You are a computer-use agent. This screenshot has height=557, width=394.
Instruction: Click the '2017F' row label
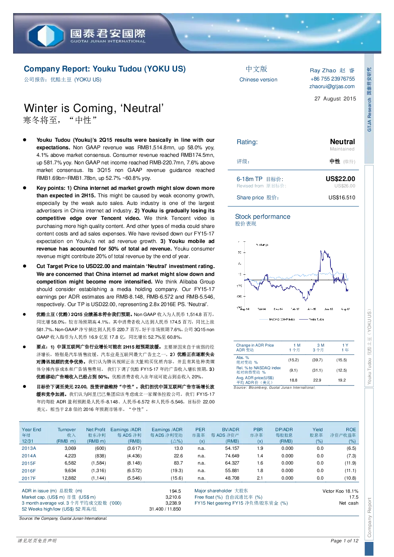[29, 478]
